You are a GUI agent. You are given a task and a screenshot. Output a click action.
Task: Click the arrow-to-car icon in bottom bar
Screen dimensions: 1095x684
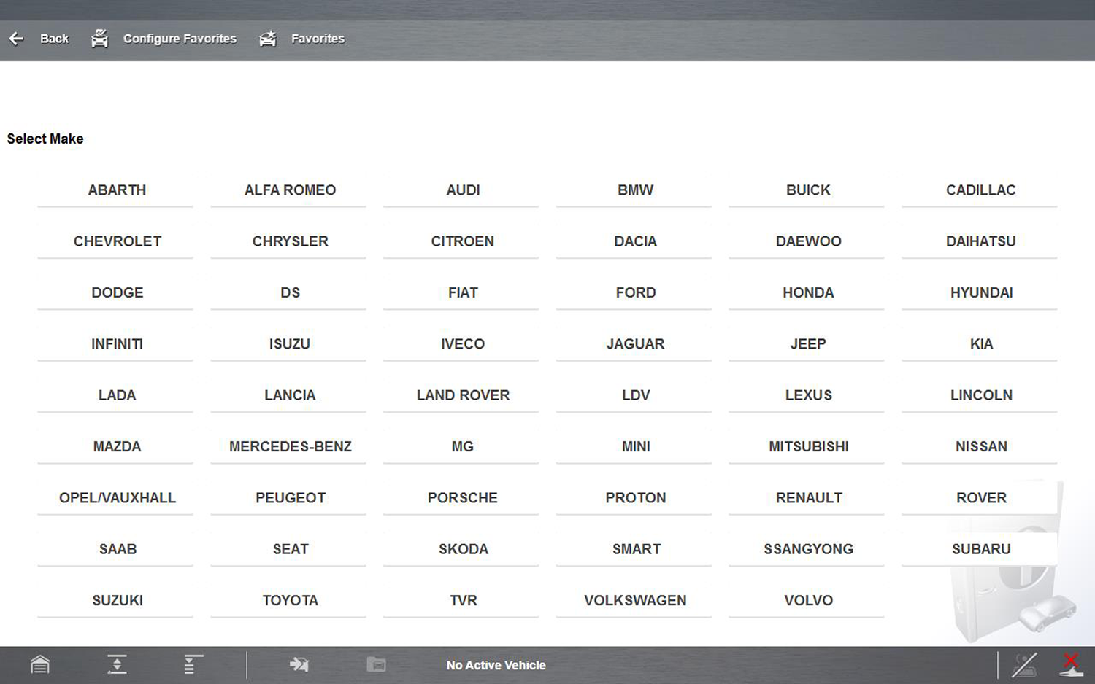(299, 664)
